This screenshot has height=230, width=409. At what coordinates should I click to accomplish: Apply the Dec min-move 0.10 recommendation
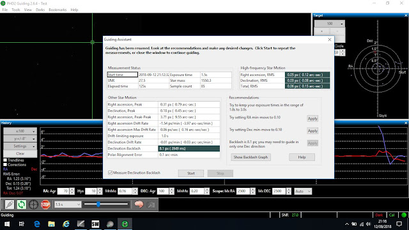313,131
